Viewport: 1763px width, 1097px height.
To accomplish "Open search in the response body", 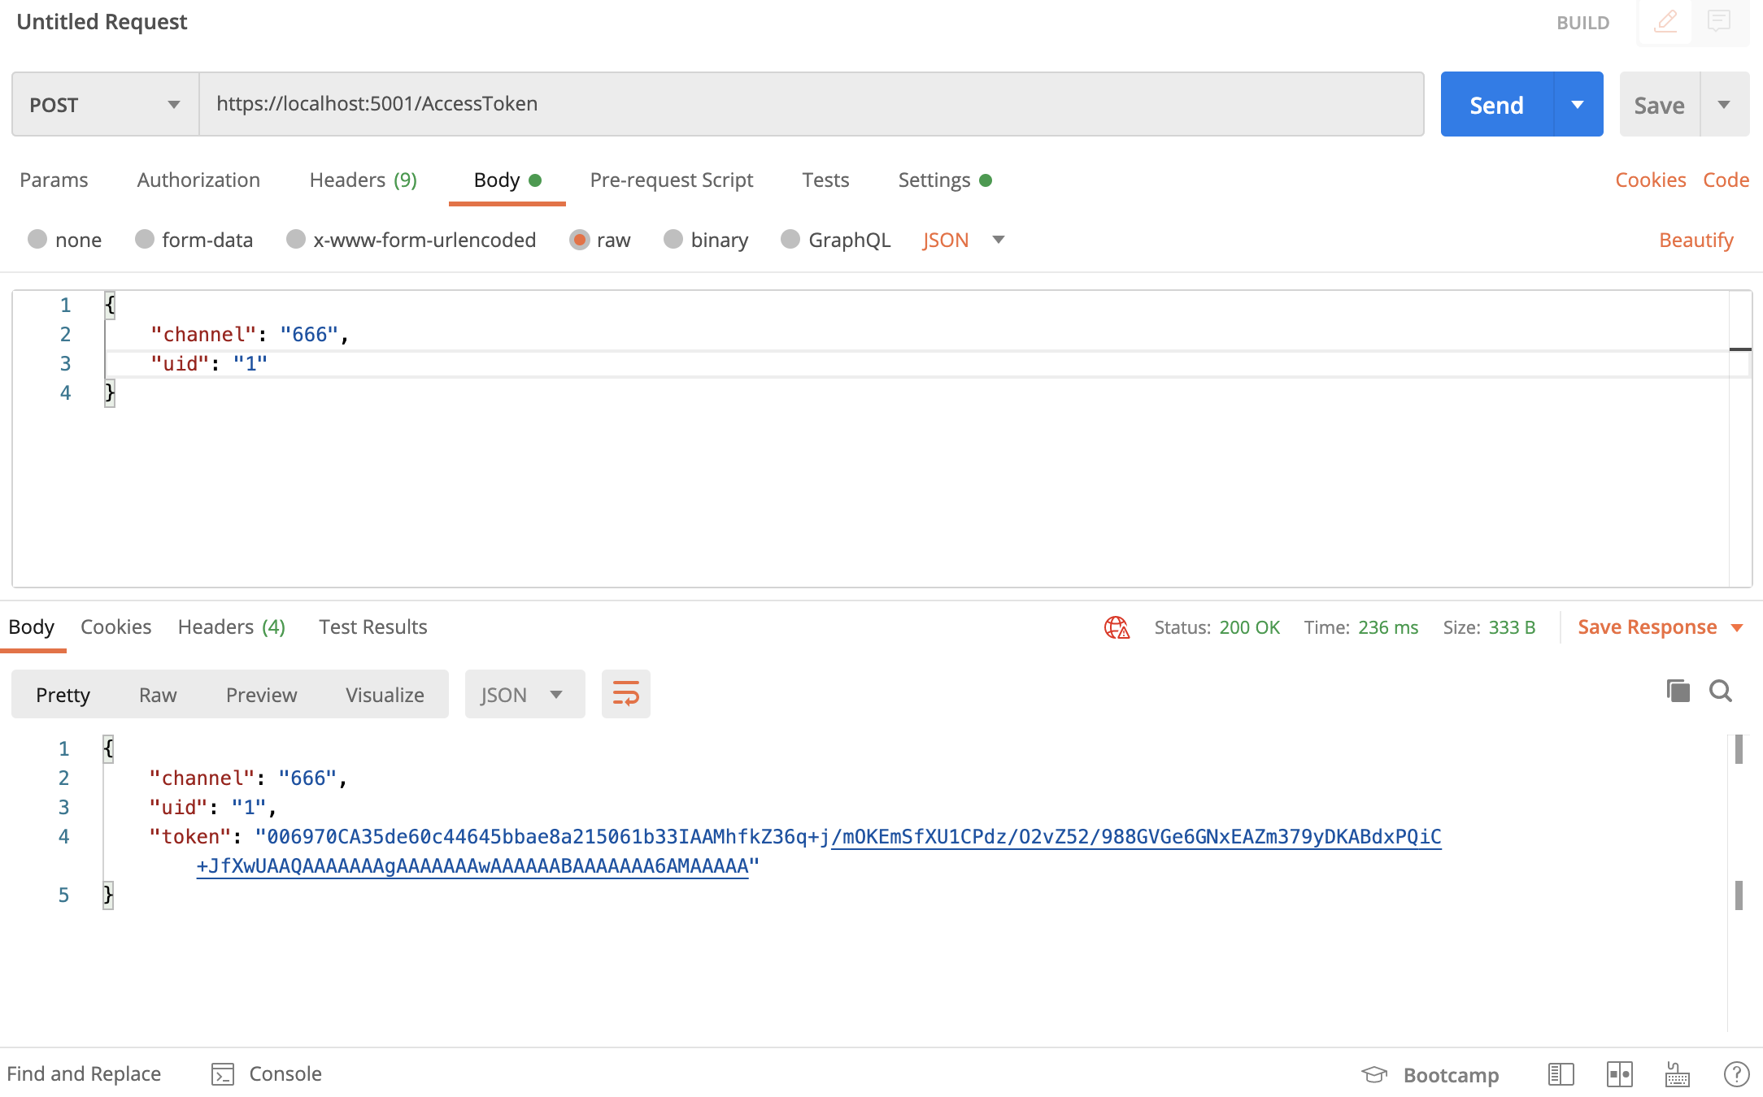I will click(x=1721, y=691).
